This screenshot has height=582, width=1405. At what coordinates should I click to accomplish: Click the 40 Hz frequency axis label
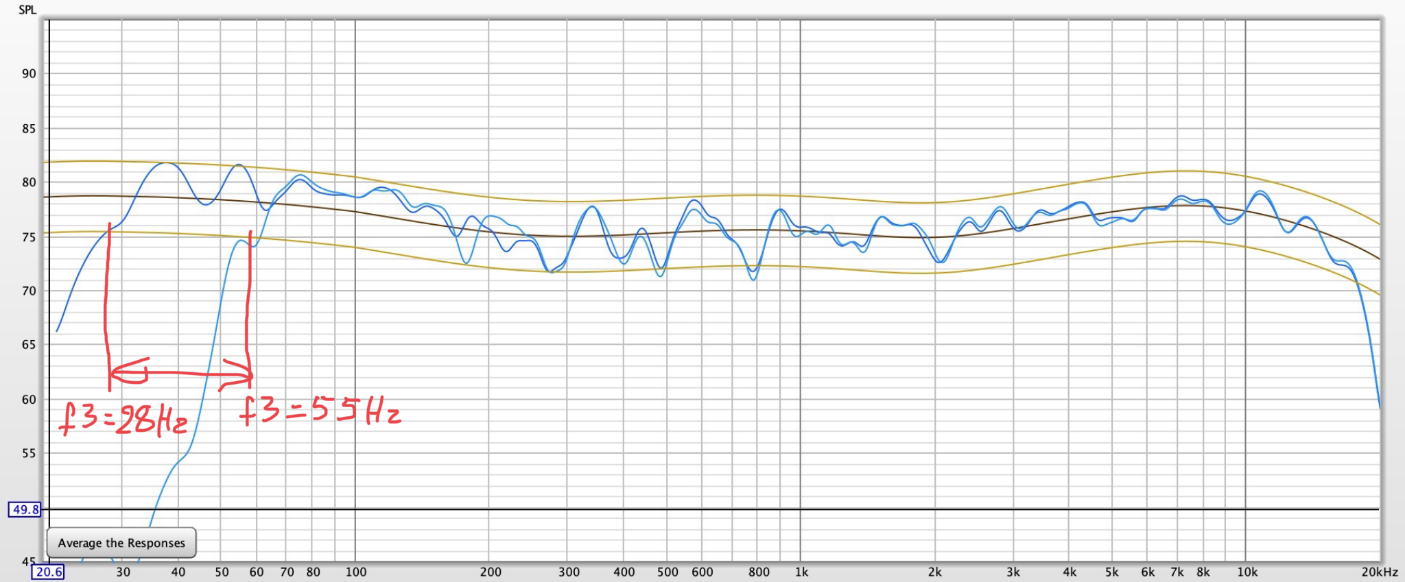click(178, 572)
